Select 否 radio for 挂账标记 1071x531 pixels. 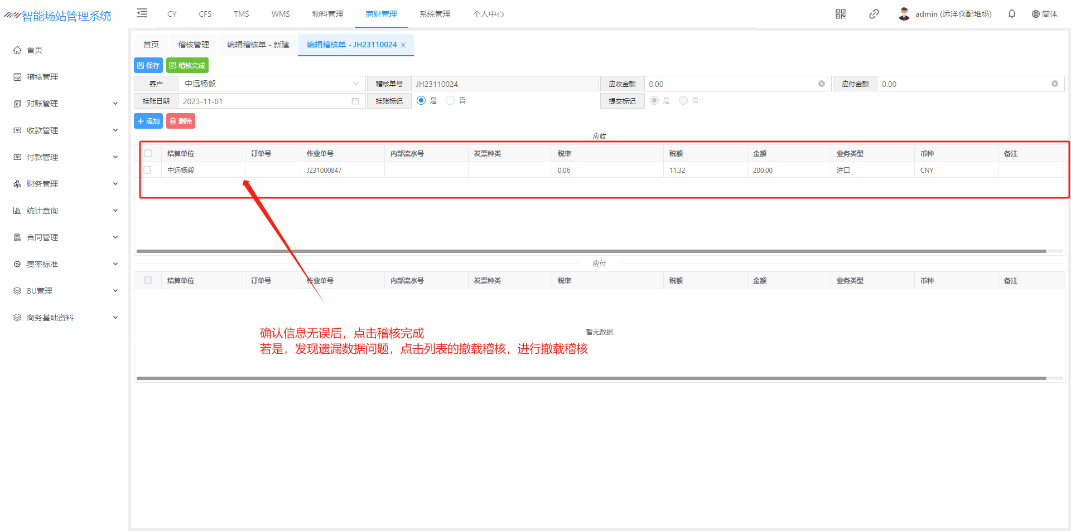click(450, 101)
